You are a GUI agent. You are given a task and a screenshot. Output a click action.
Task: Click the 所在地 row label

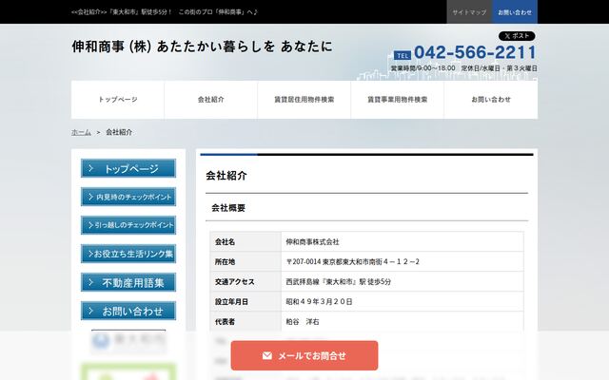click(225, 262)
